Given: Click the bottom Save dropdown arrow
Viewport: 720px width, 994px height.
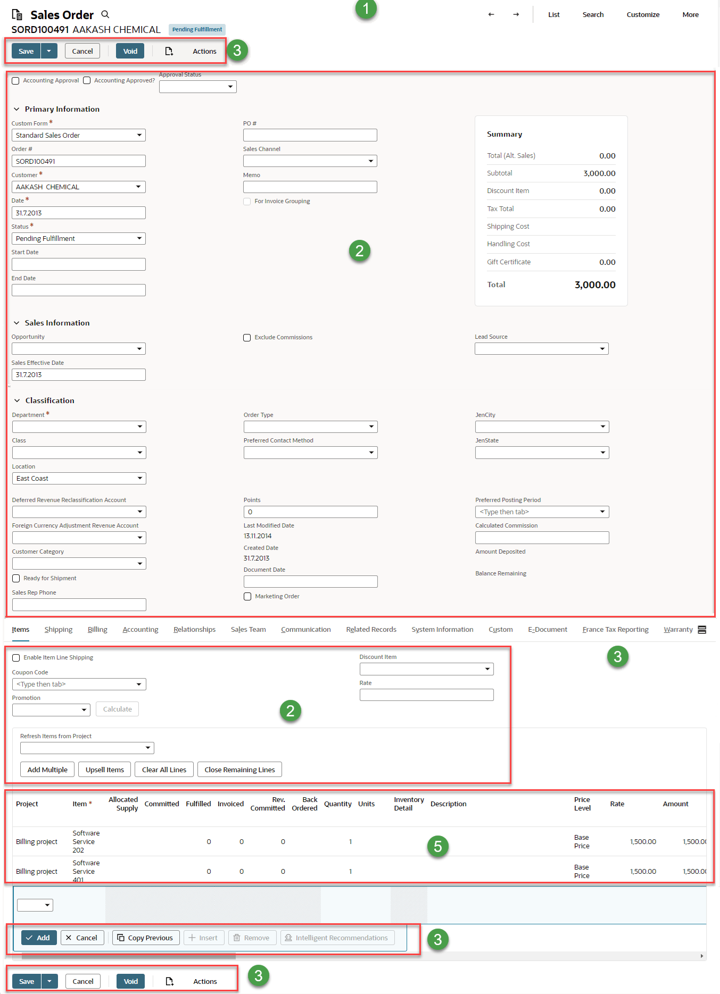Looking at the screenshot, I should [49, 981].
